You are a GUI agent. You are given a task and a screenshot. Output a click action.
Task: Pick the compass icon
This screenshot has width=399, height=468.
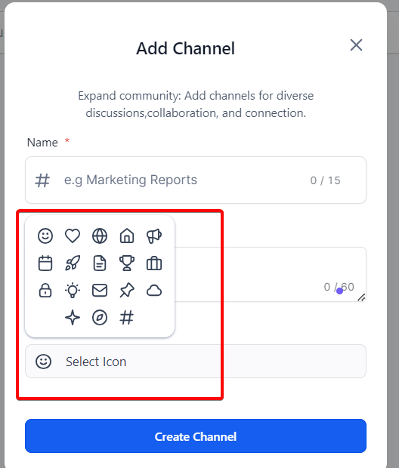[100, 318]
